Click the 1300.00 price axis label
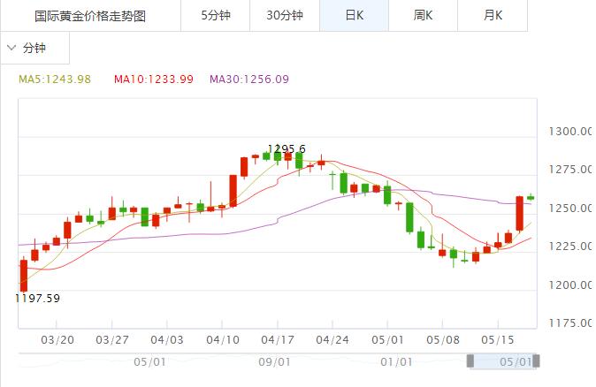 coord(570,132)
